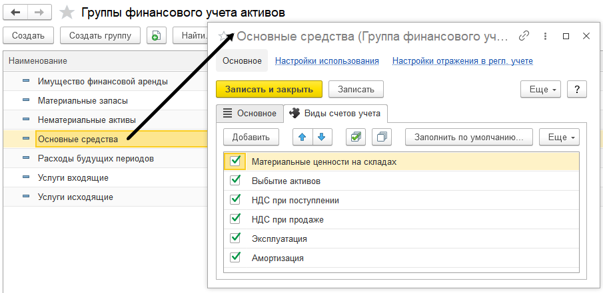Viewport: 603px width, 293px height.
Task: Add the list to favorites with star
Action: coord(67,13)
